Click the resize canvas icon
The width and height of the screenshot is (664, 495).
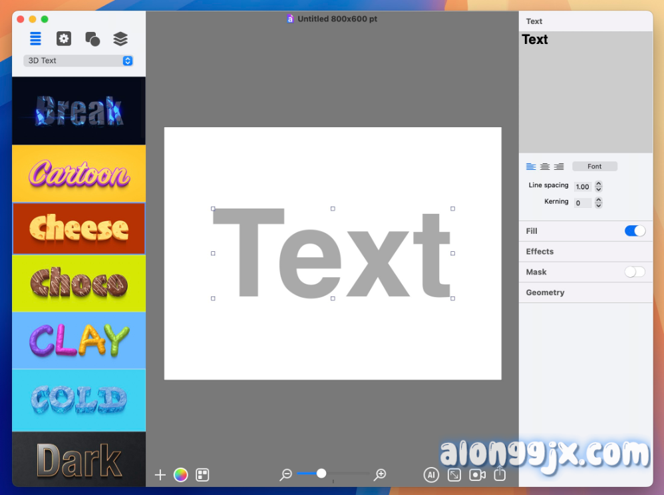click(x=454, y=475)
